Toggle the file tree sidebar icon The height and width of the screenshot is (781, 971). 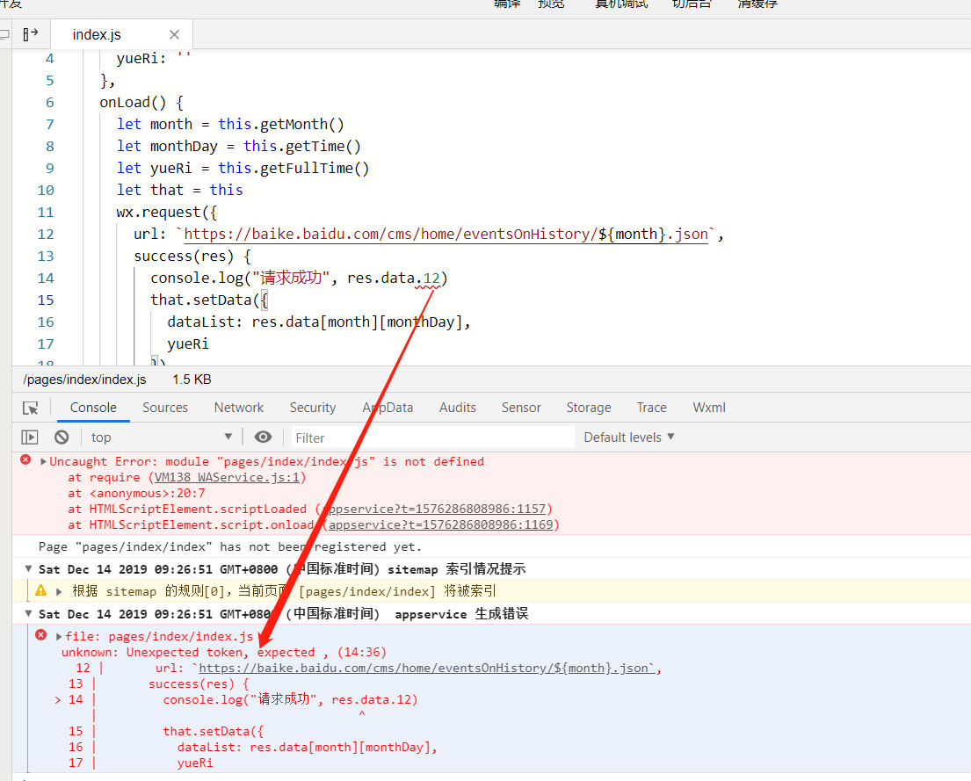pos(31,34)
